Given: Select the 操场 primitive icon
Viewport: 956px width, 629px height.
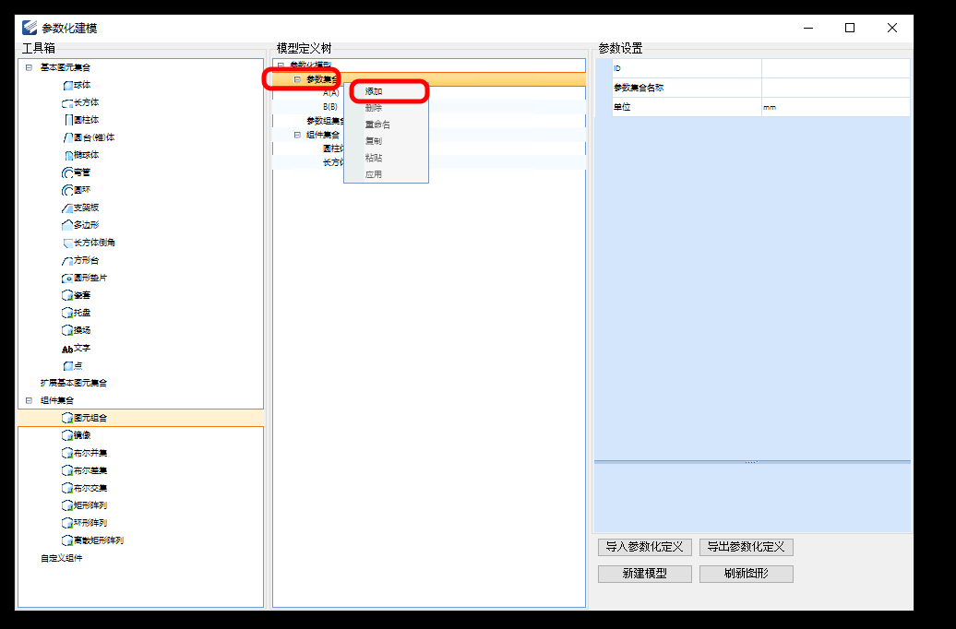Looking at the screenshot, I should [x=67, y=330].
